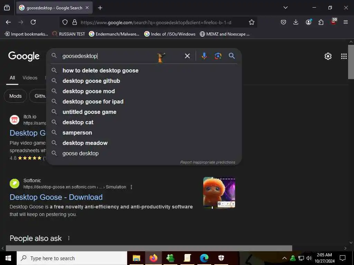The image size is (354, 265).
Task: Open the list all tabs dropdown
Action: 285,8
